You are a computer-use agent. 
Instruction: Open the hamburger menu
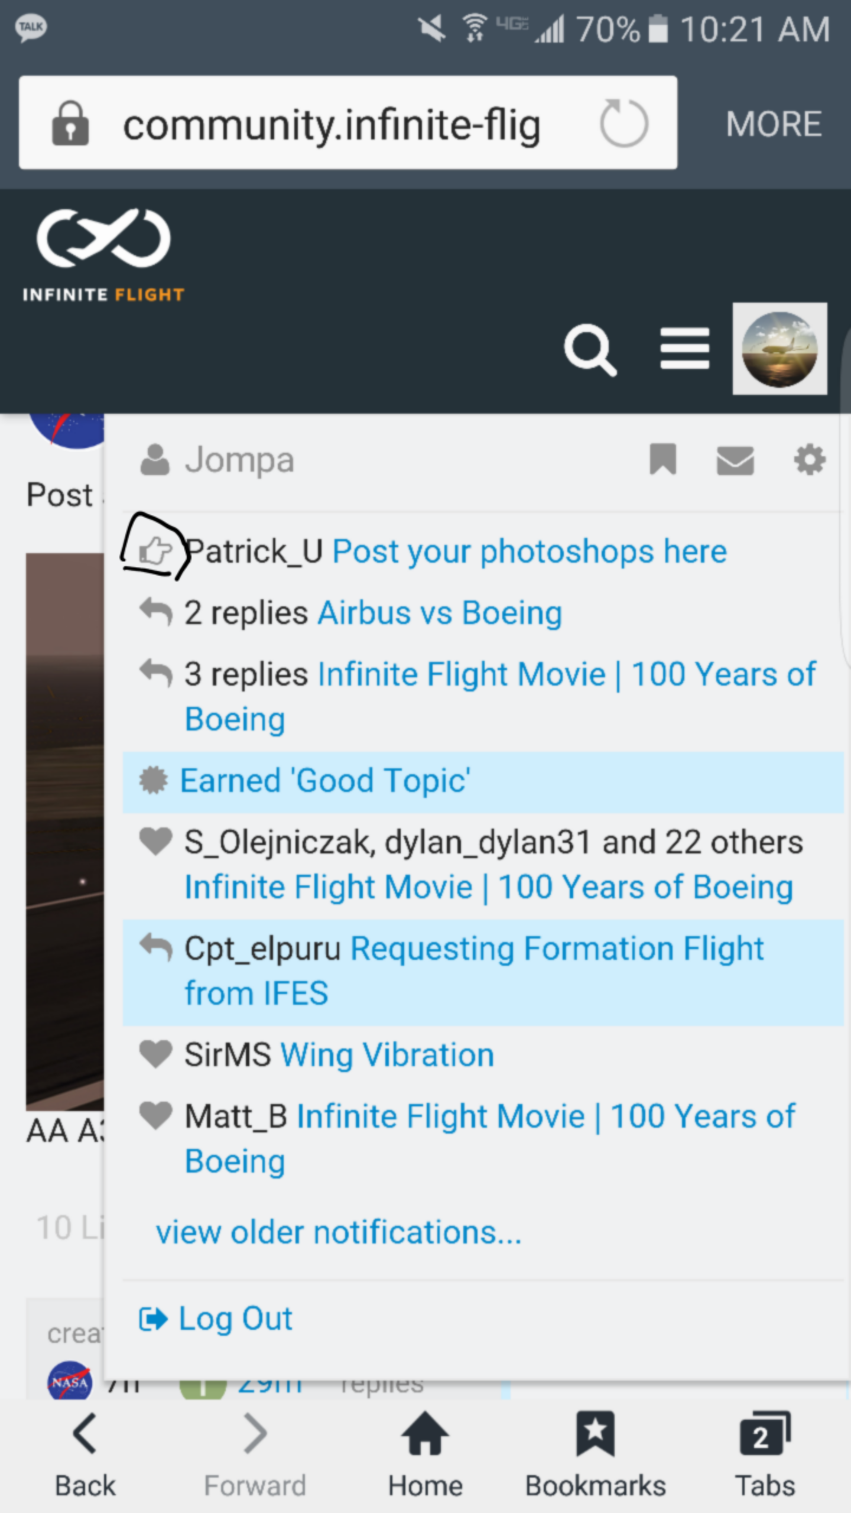[x=684, y=349]
